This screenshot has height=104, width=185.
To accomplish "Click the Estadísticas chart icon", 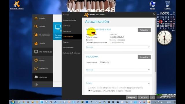I will pos(36,69).
